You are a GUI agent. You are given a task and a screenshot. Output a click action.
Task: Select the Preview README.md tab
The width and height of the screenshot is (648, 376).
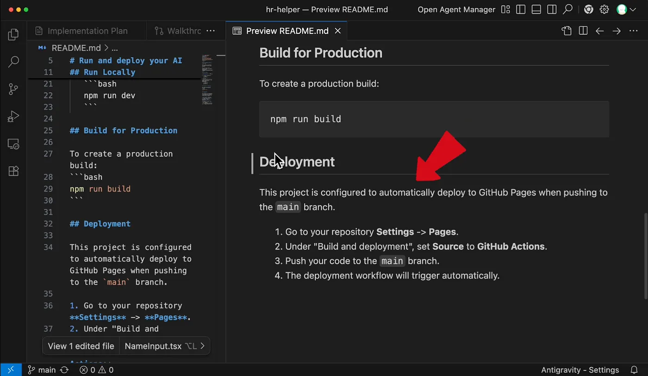point(287,31)
